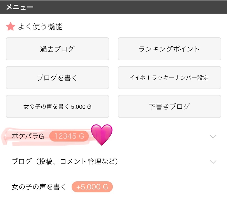This screenshot has width=227, height=204.
Task: Open ランキングポイント
Action: coord(169,49)
